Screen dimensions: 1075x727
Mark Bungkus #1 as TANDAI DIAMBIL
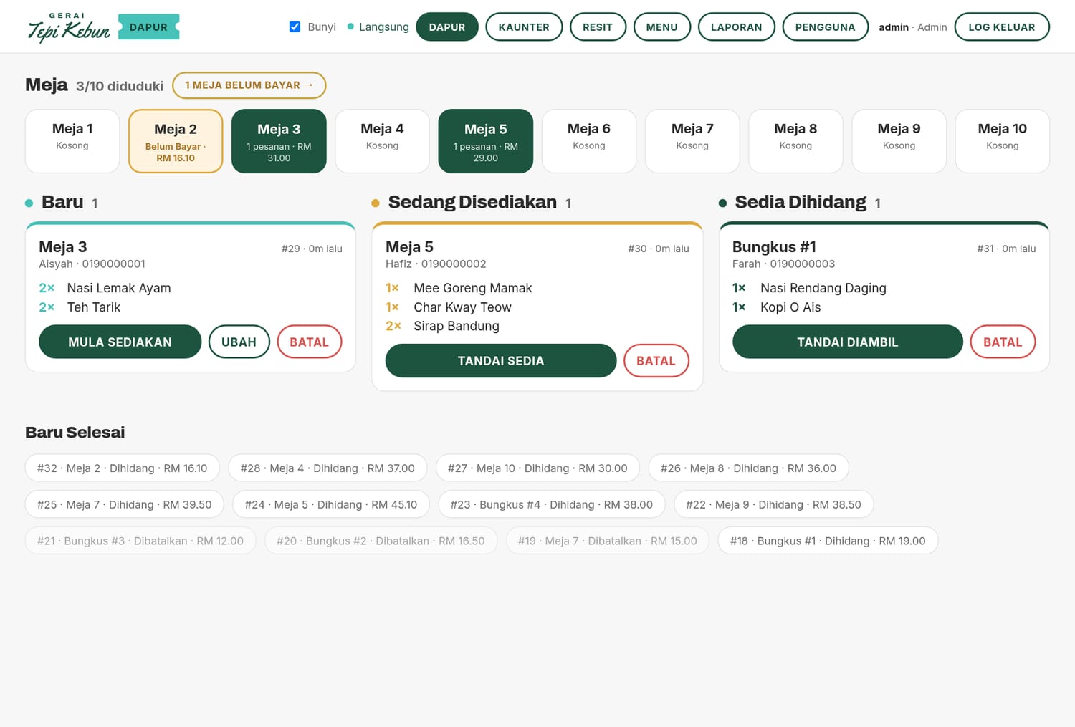coord(848,342)
